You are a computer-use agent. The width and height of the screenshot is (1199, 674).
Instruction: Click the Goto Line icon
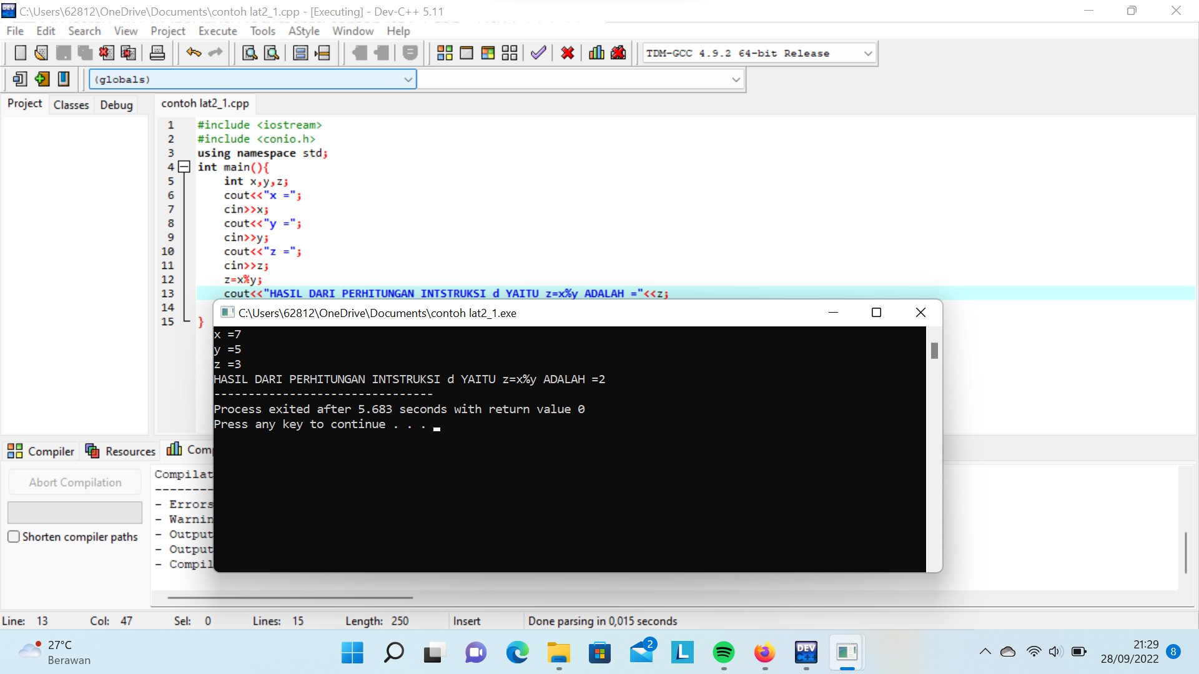click(x=322, y=53)
